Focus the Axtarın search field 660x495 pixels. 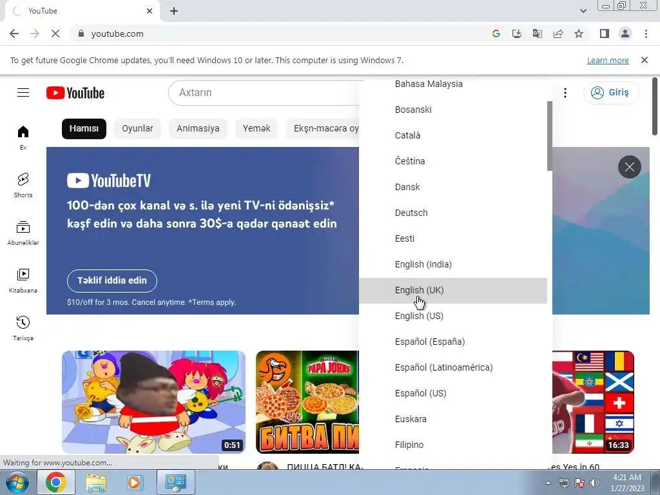point(265,93)
